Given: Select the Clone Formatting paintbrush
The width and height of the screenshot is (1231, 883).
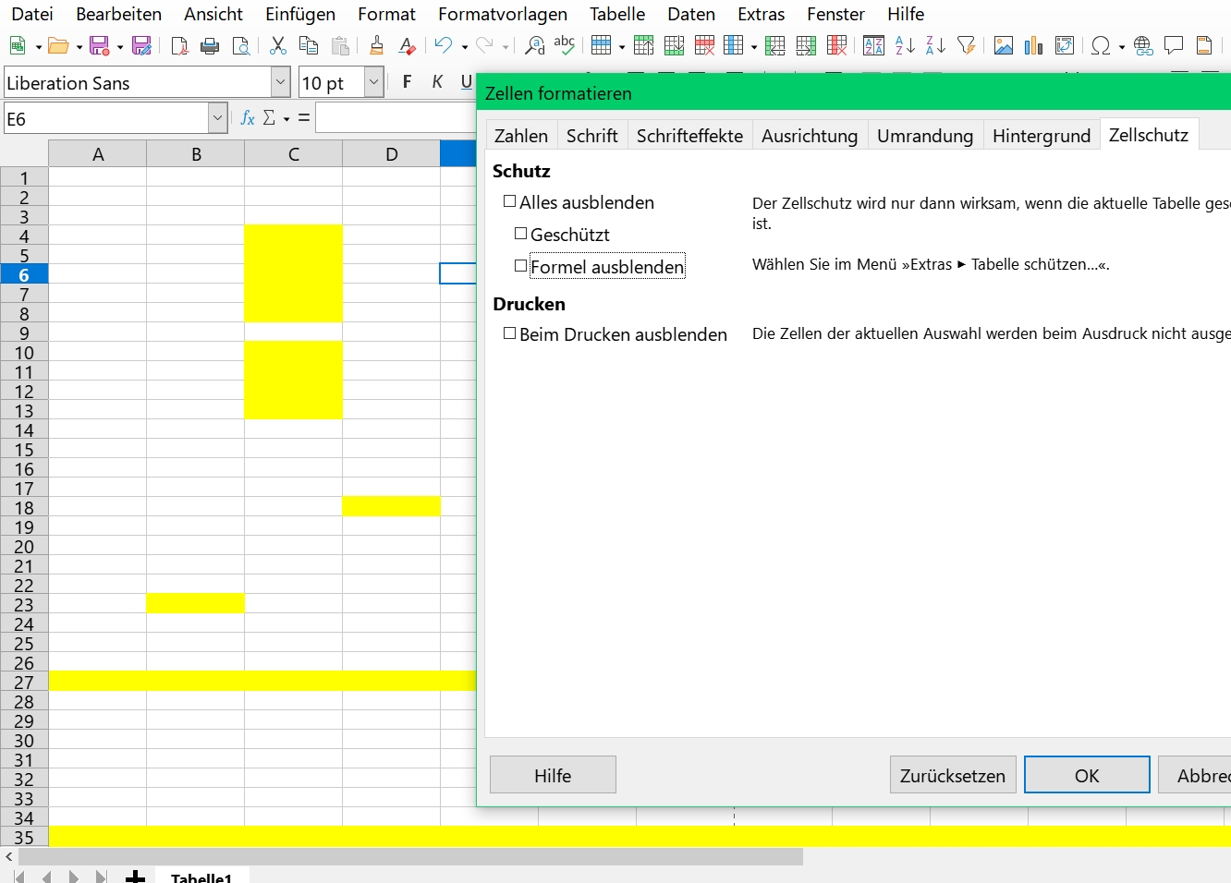Looking at the screenshot, I should pos(376,45).
